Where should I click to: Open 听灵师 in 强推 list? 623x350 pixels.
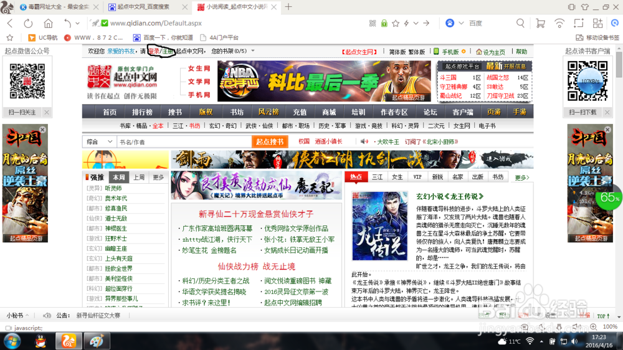[x=113, y=188]
